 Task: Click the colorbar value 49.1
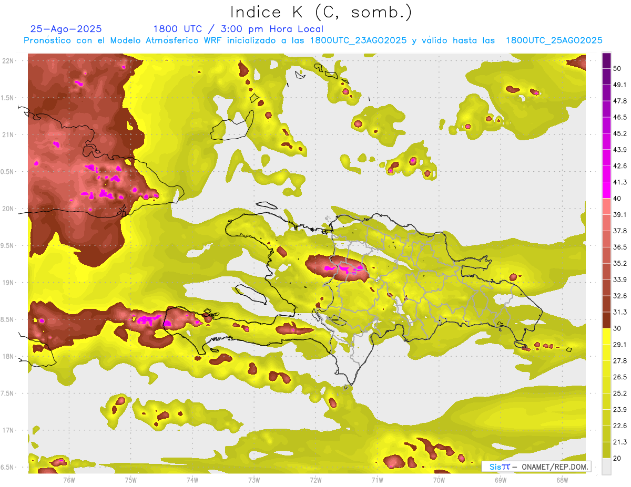coord(619,85)
